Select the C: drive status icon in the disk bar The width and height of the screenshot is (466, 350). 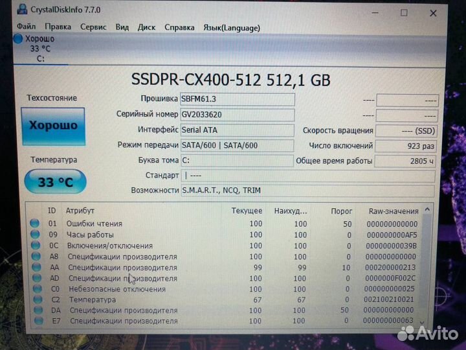pos(18,39)
